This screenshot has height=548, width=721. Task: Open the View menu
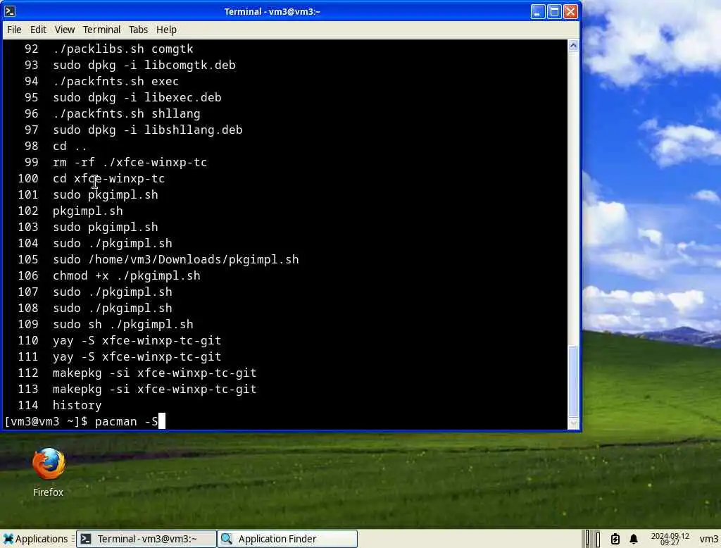pyautogui.click(x=64, y=30)
